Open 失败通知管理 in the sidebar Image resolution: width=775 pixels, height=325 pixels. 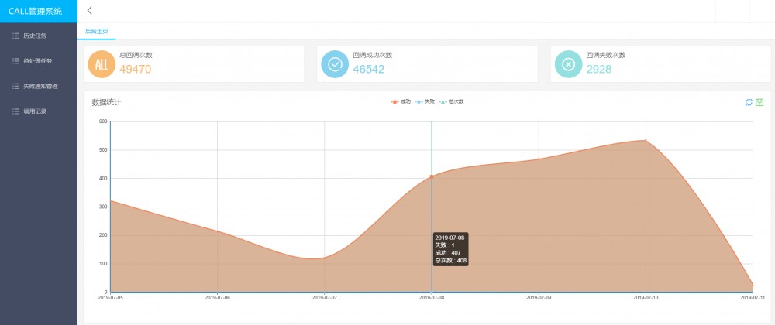click(39, 87)
